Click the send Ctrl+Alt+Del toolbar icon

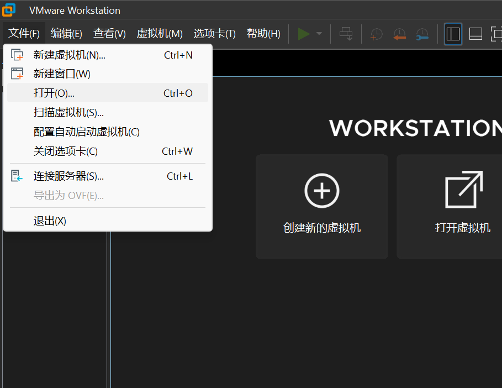[346, 34]
